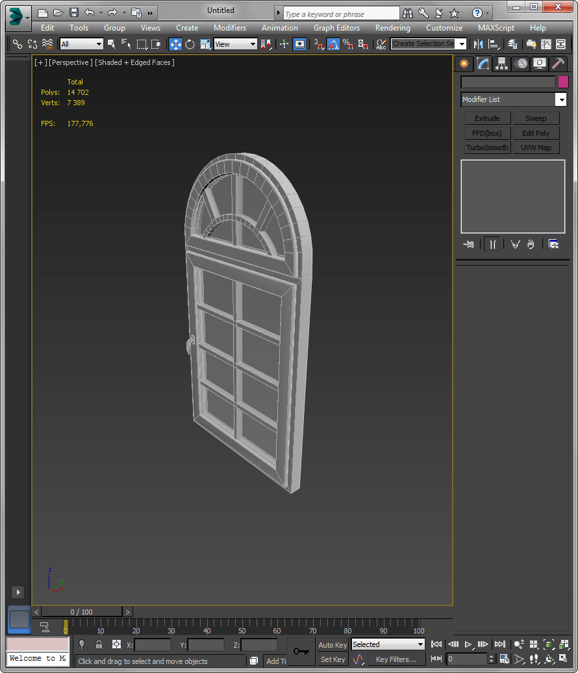
Task: Open the Hierarchy command panel
Action: pyautogui.click(x=501, y=63)
